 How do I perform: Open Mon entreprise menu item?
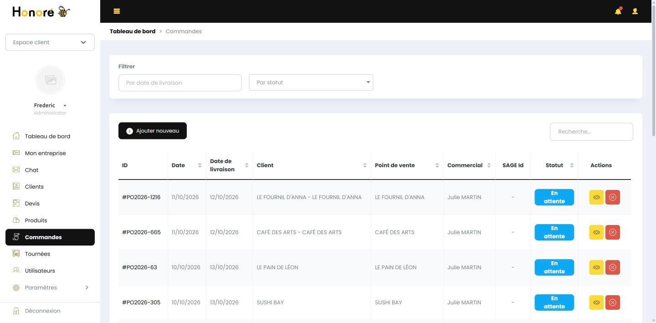50,153
